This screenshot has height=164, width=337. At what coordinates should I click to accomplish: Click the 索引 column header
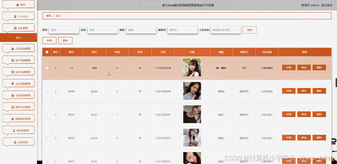coord(56,52)
